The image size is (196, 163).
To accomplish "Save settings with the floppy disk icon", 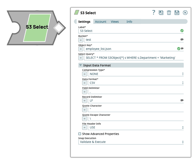I will pyautogui.click(x=177, y=12).
